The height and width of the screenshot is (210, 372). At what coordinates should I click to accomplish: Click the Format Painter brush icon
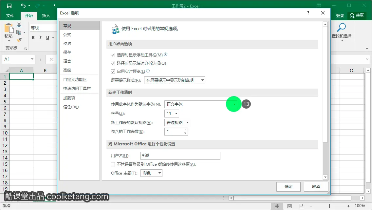[19, 40]
